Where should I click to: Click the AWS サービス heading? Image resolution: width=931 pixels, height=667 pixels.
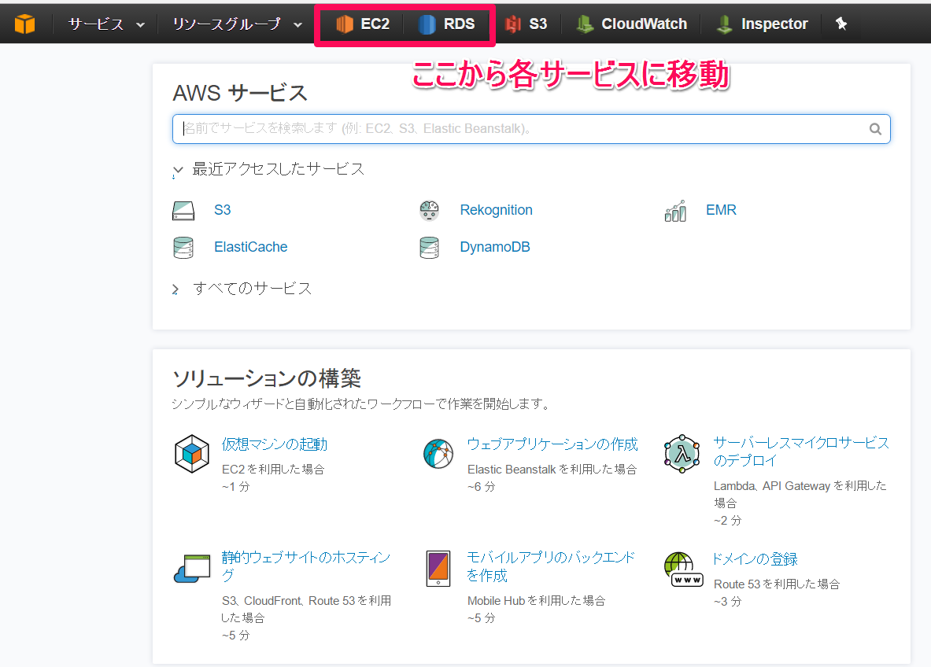point(240,93)
